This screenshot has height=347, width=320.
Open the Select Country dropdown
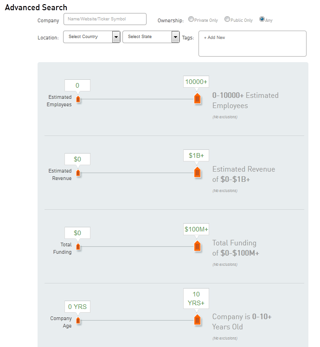[92, 37]
